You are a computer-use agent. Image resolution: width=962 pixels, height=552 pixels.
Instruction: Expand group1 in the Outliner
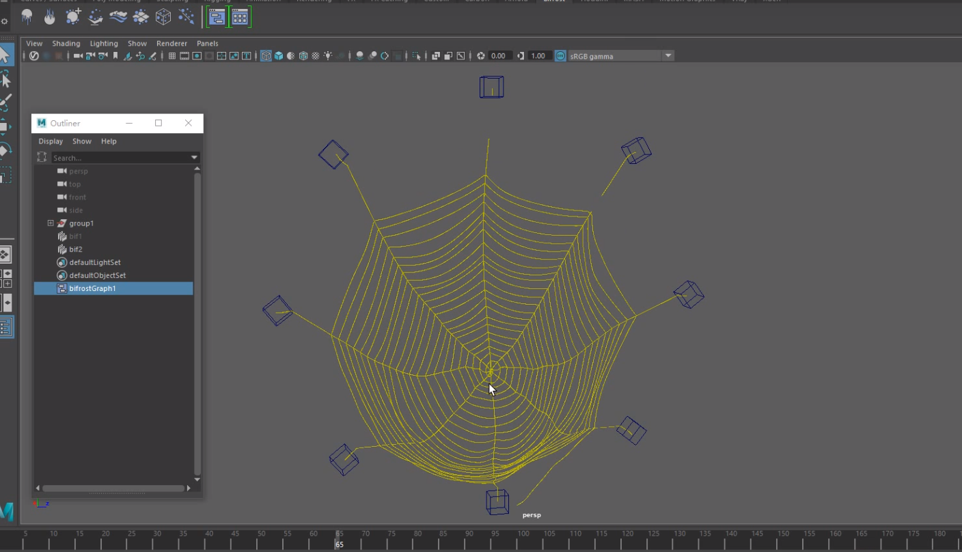pos(49,223)
